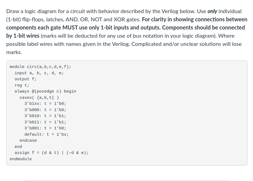The image size is (253, 181).
Task: Click the 3'b010 case line
Action: point(45,116)
